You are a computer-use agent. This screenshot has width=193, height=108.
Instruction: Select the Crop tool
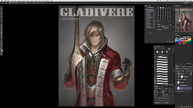tap(1, 17)
